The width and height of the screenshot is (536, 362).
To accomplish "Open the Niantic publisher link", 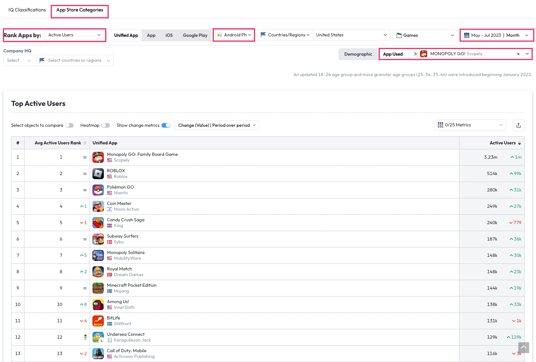I will 121,193.
